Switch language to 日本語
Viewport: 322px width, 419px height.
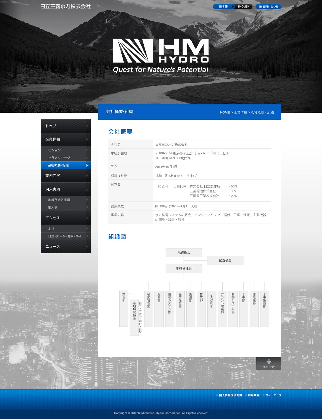(x=223, y=7)
